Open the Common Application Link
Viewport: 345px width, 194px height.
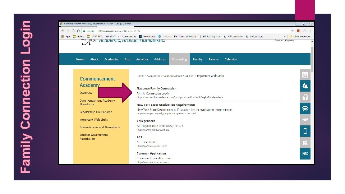[153, 158]
